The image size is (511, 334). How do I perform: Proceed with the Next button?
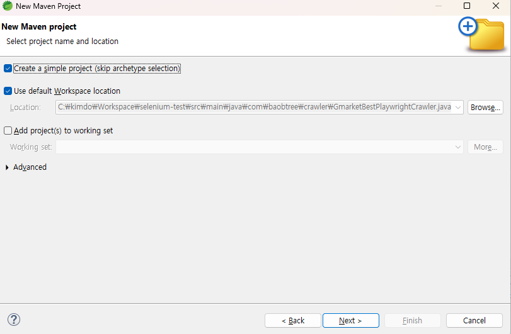coord(351,321)
